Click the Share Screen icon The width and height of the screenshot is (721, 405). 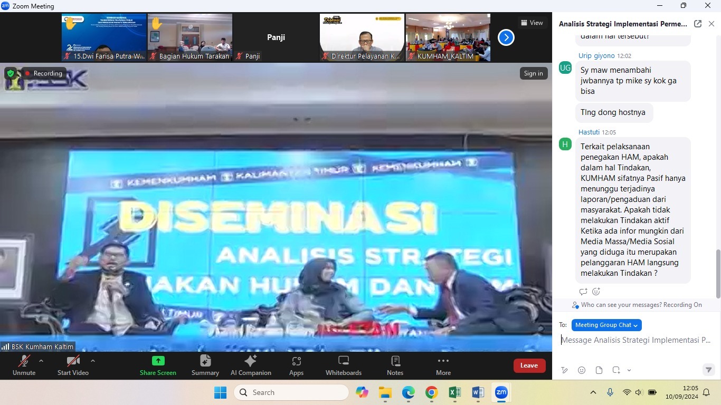pos(158,361)
